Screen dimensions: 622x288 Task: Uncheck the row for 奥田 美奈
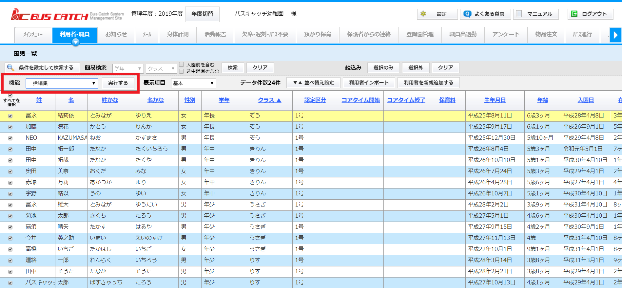(x=10, y=171)
